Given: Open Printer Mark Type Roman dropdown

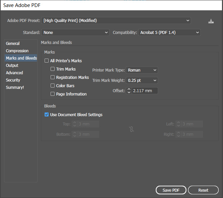Looking at the screenshot, I should pyautogui.click(x=142, y=70).
